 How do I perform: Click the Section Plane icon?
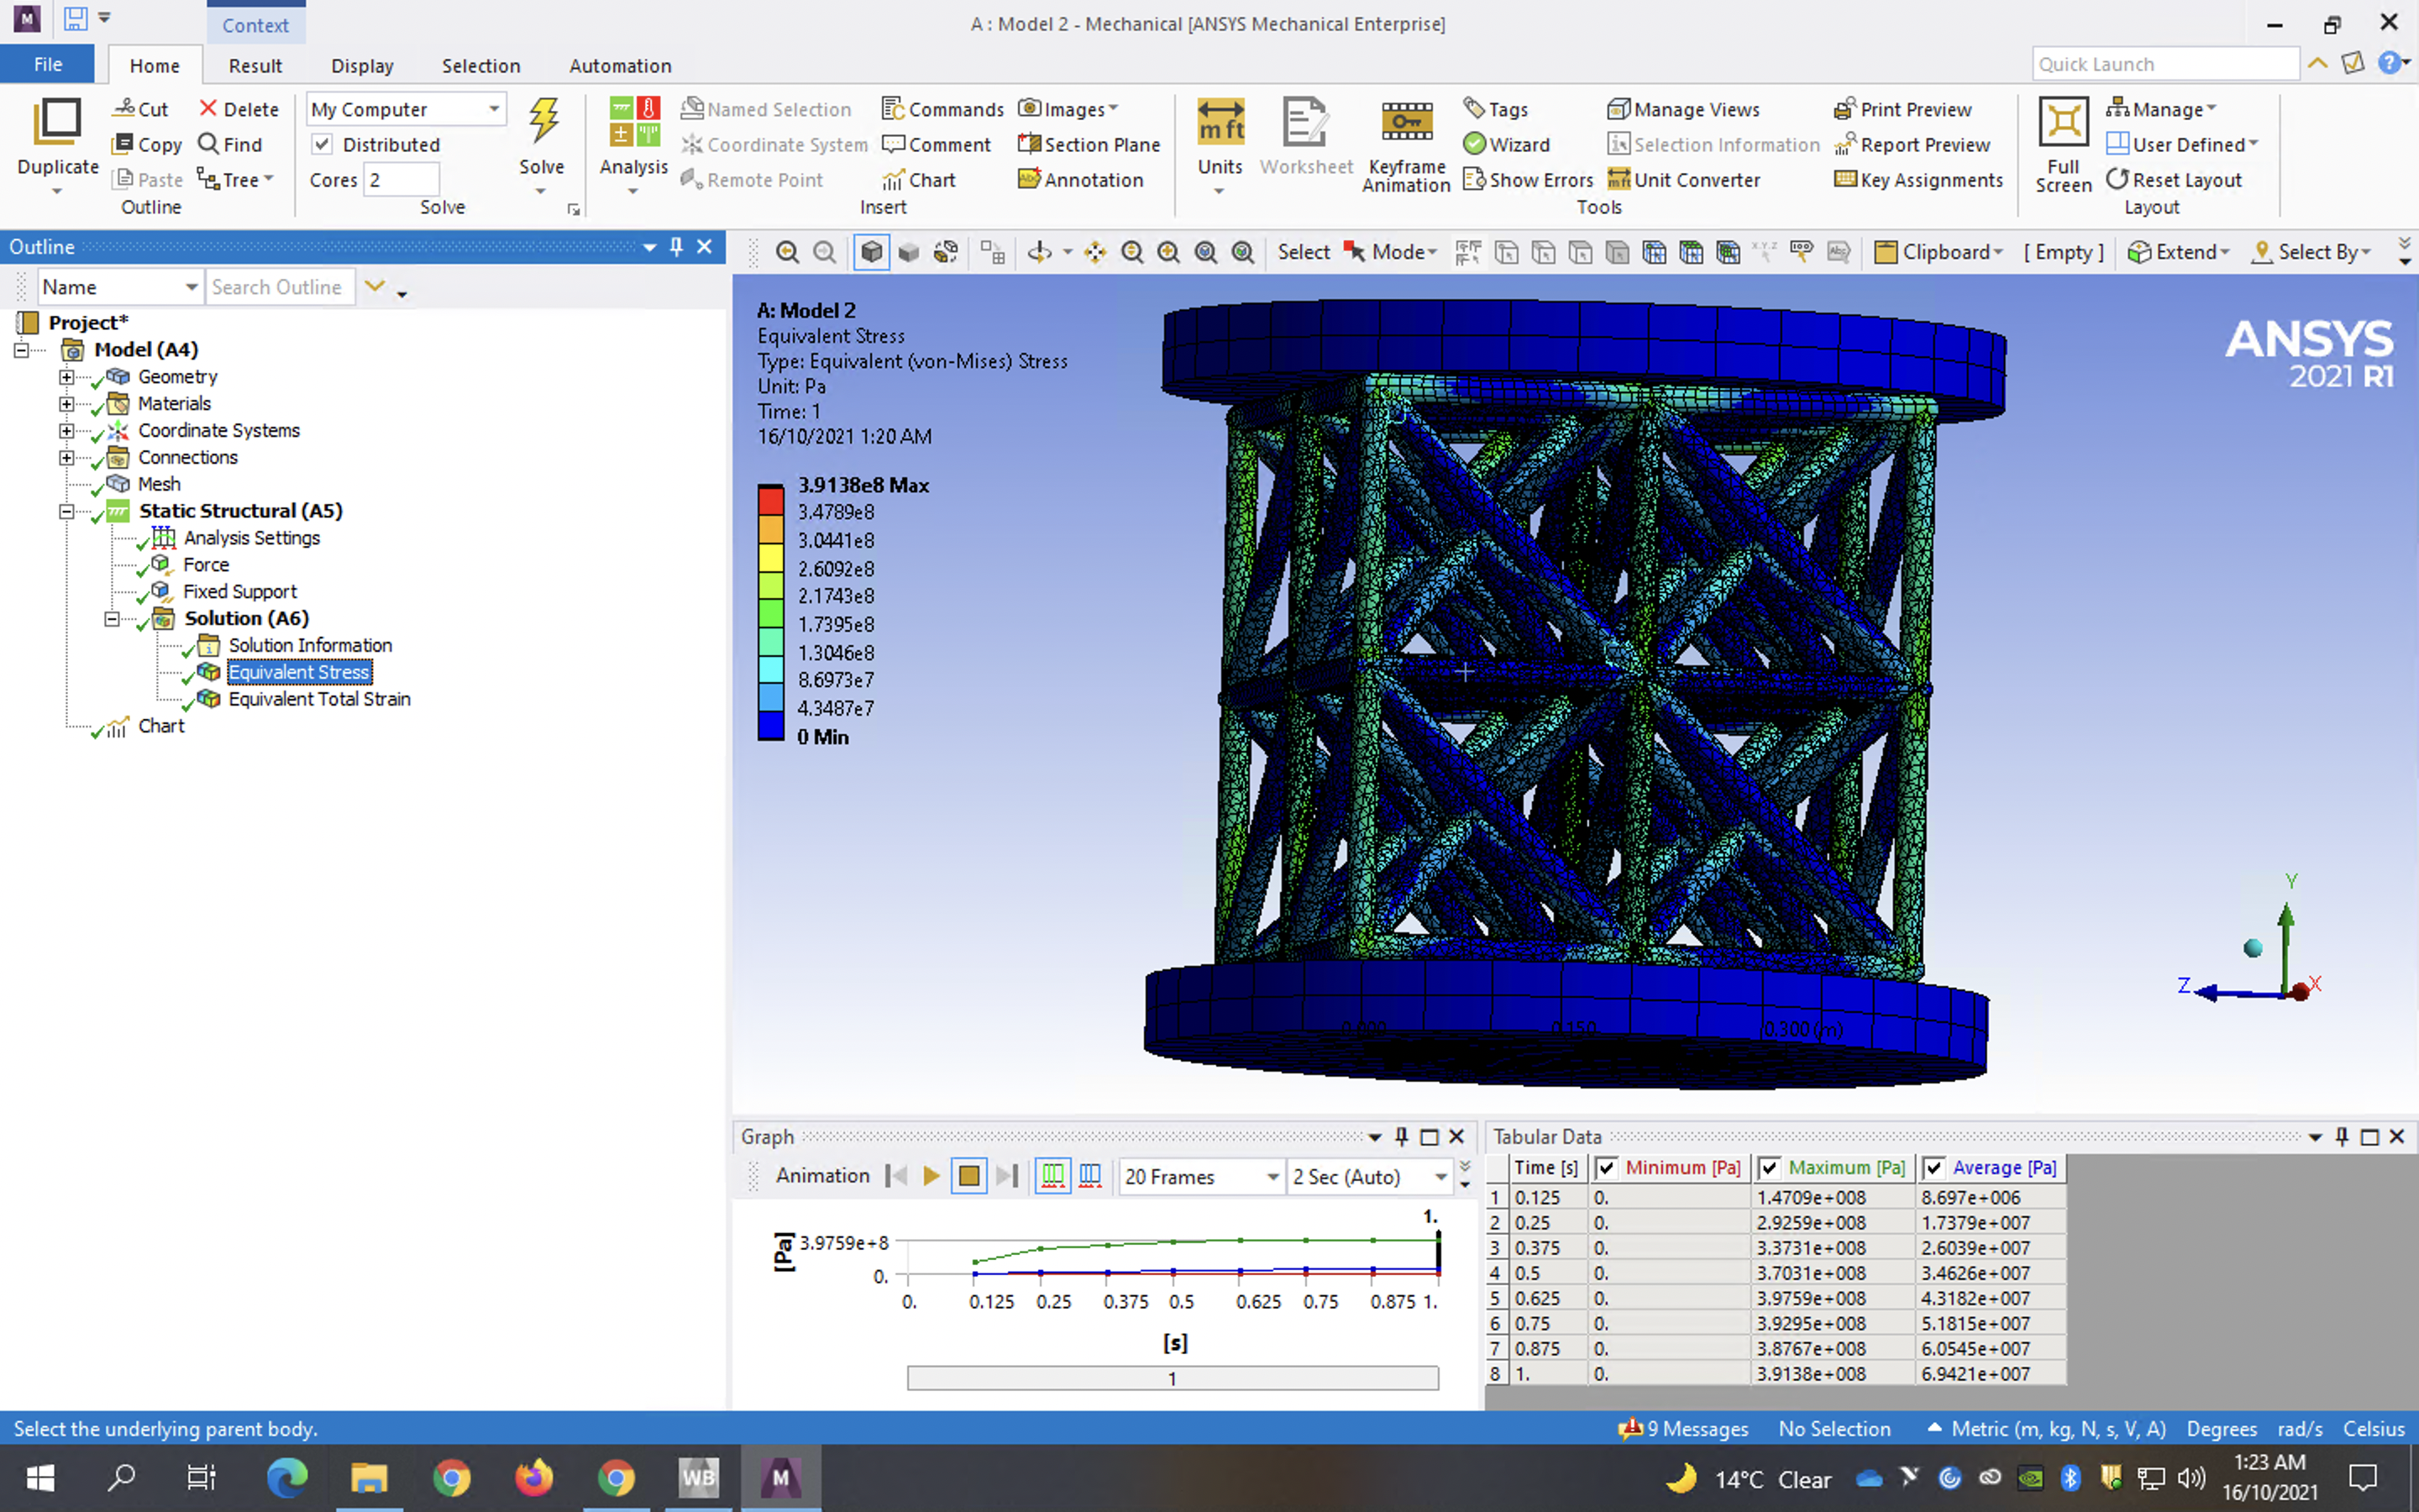(1030, 144)
